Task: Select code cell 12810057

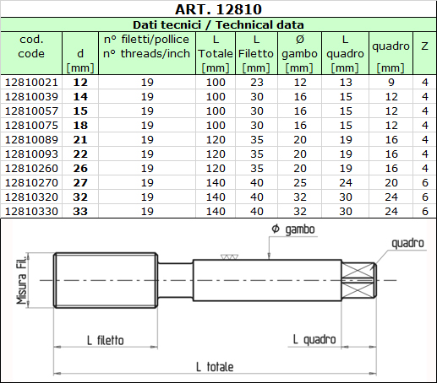Action: point(31,111)
